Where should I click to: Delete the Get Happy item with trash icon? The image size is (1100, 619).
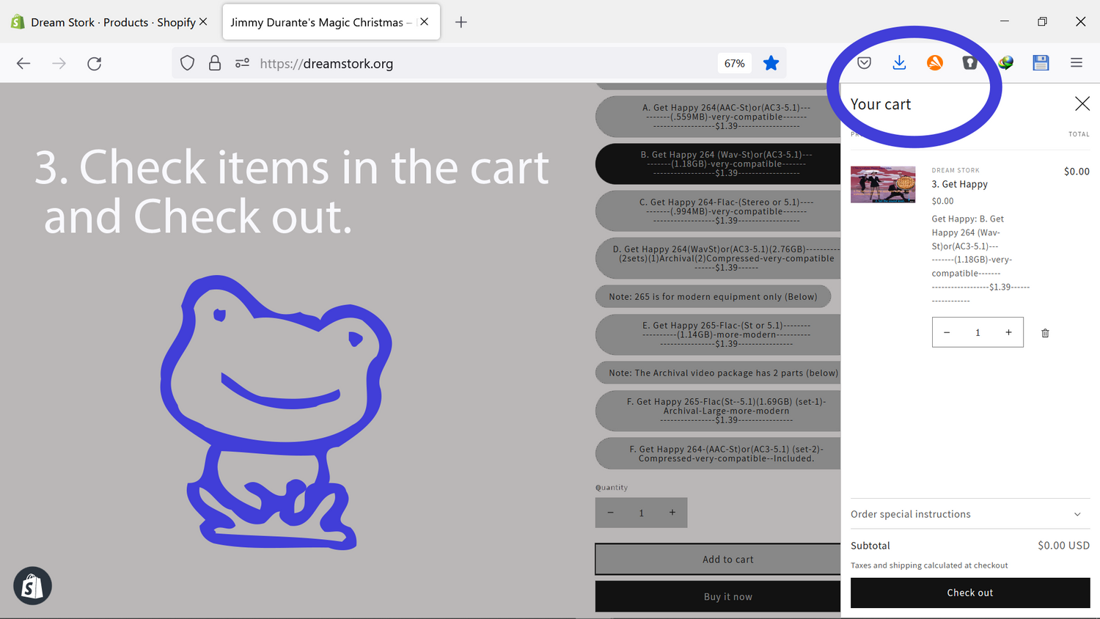coord(1045,333)
